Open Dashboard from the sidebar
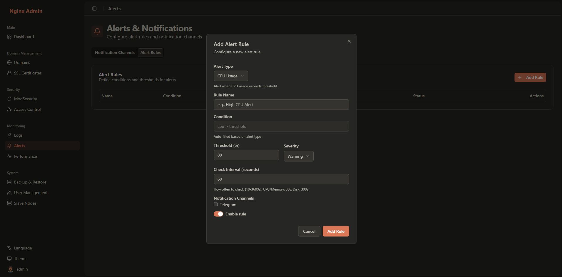The width and height of the screenshot is (562, 277). click(24, 37)
